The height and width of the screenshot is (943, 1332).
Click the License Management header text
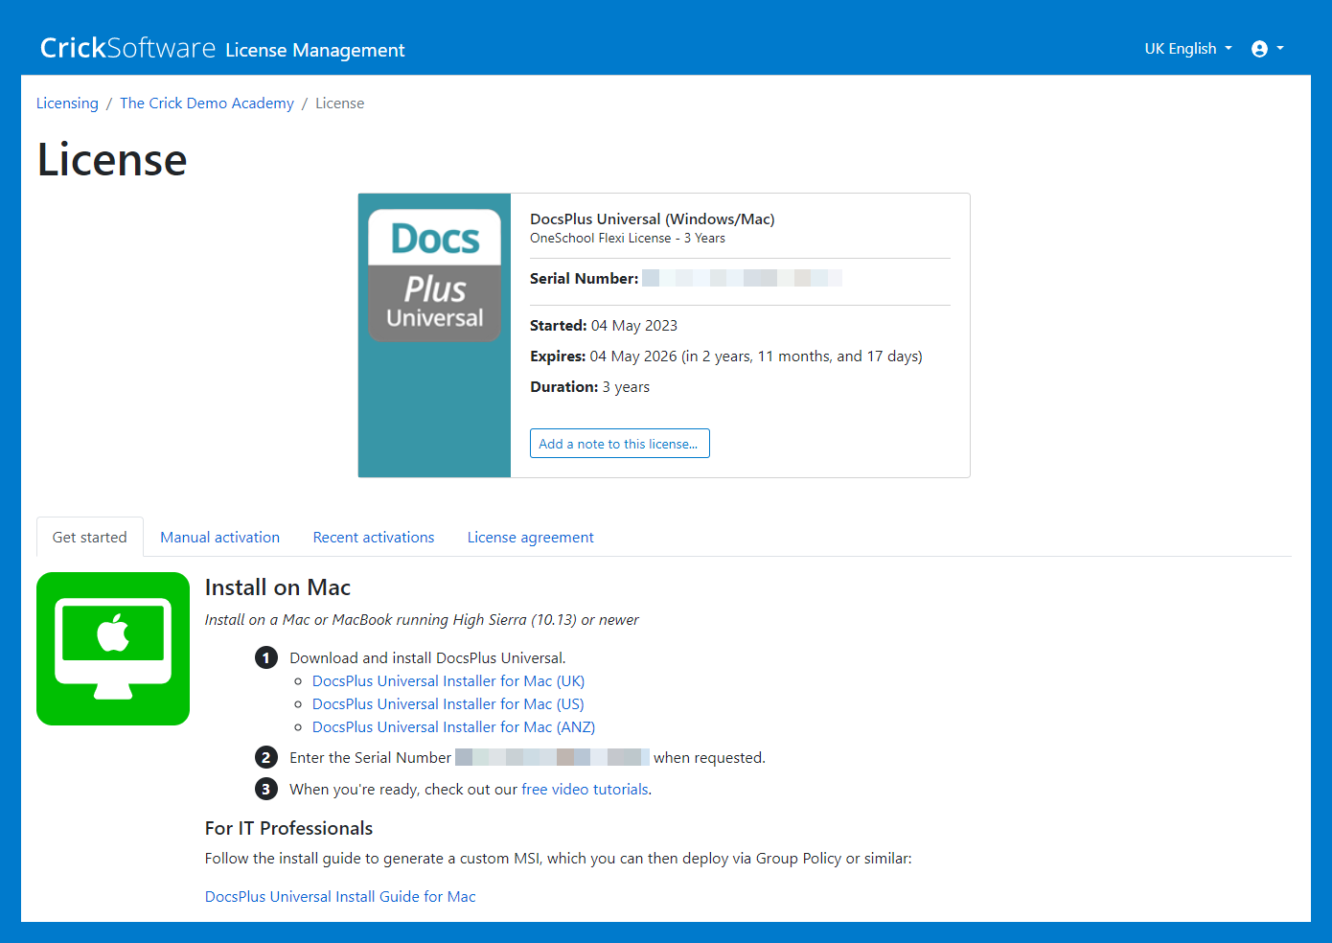pyautogui.click(x=315, y=50)
